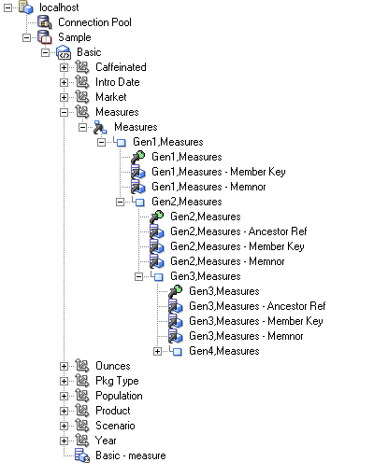Screen dimensions: 374x476
Task: Select the Gen2,Measures key column label
Action: (206, 217)
